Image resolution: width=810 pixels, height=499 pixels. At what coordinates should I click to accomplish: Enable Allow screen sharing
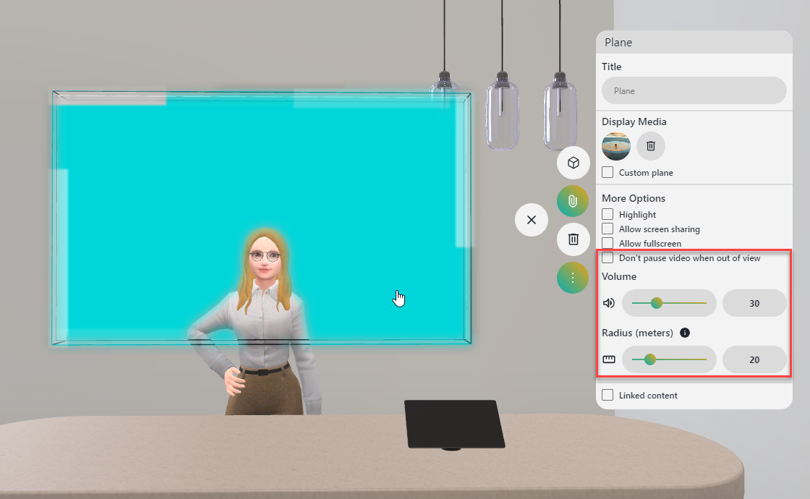(607, 229)
